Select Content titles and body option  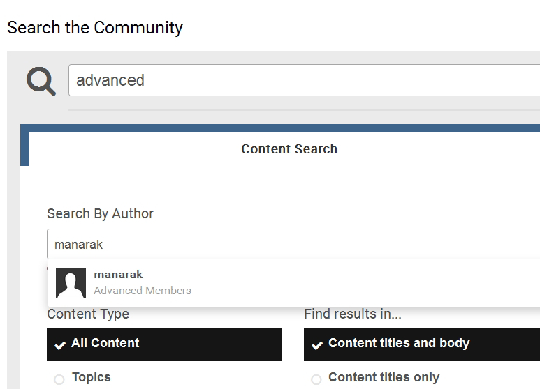click(x=422, y=344)
